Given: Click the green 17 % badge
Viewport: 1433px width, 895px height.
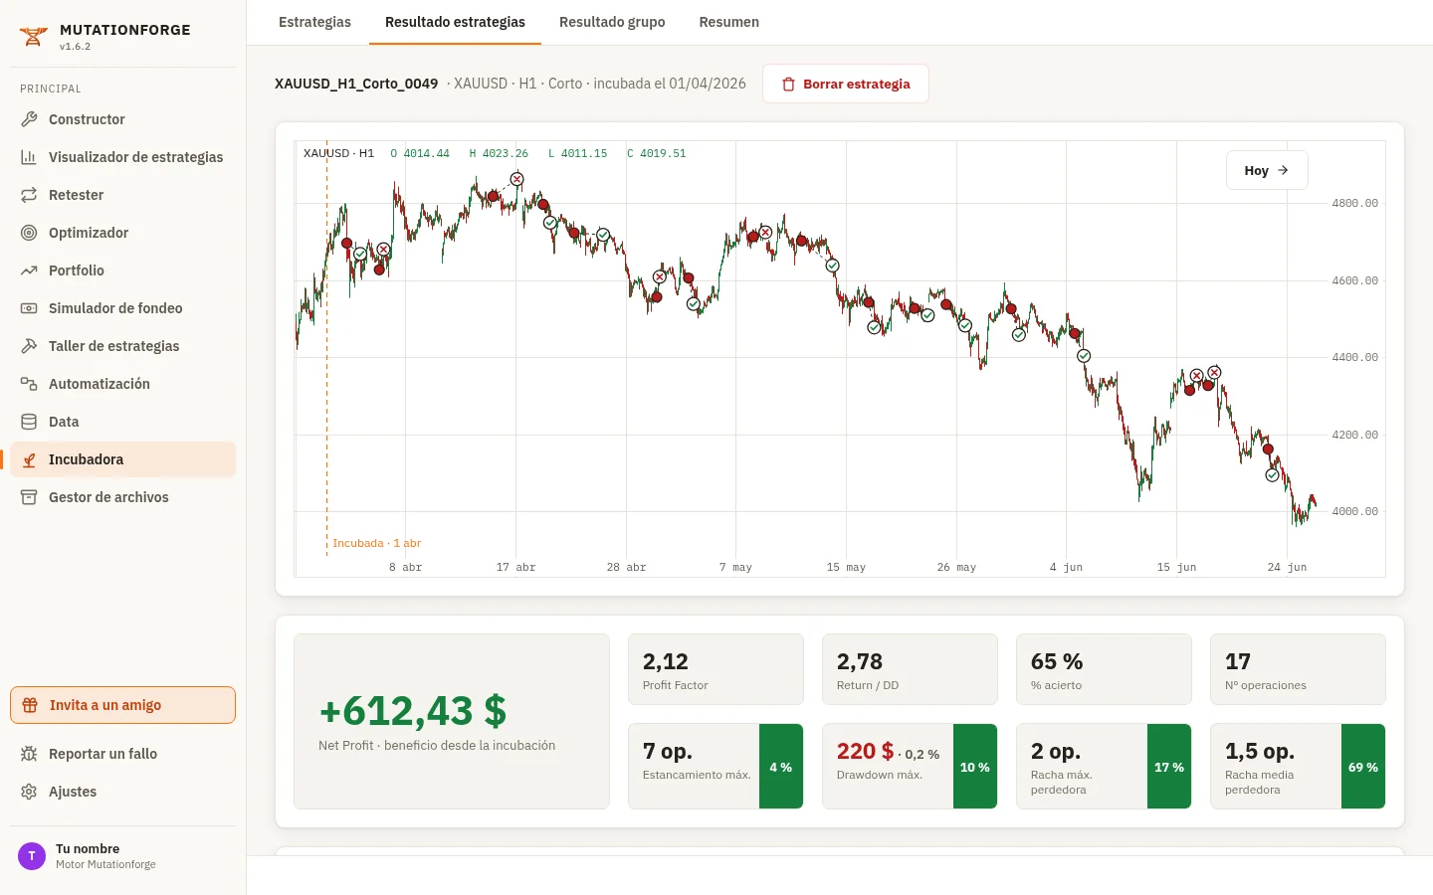Looking at the screenshot, I should coord(1169,767).
